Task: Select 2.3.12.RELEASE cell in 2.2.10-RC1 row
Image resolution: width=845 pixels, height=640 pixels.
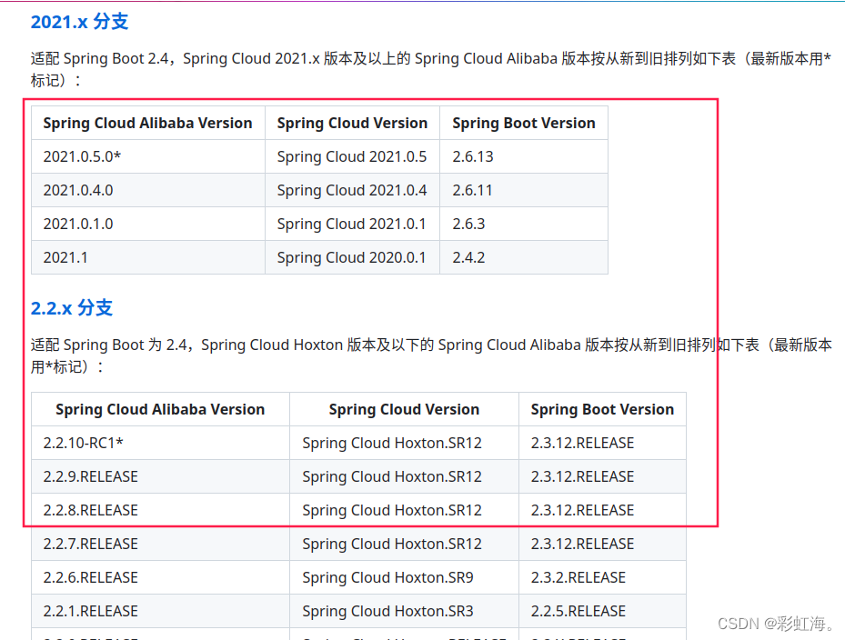Action: coord(602,443)
